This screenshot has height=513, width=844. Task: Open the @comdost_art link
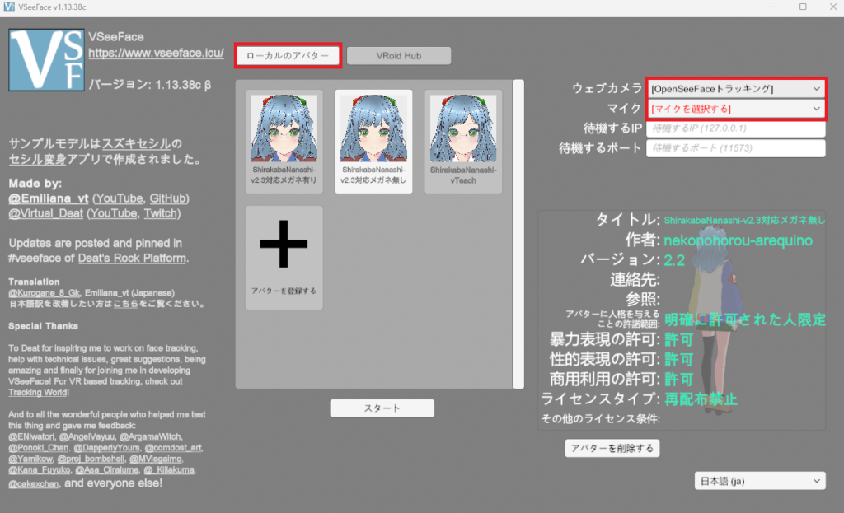[x=173, y=448]
